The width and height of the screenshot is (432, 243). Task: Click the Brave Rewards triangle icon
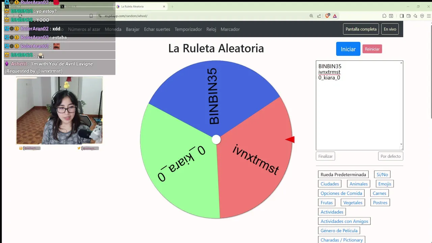(x=335, y=16)
